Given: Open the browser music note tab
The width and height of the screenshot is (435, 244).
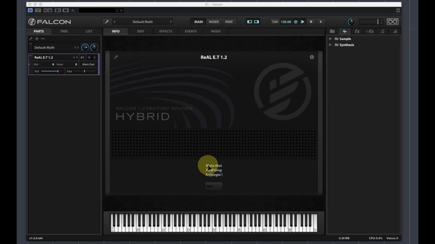Looking at the screenshot, I should [x=382, y=31].
